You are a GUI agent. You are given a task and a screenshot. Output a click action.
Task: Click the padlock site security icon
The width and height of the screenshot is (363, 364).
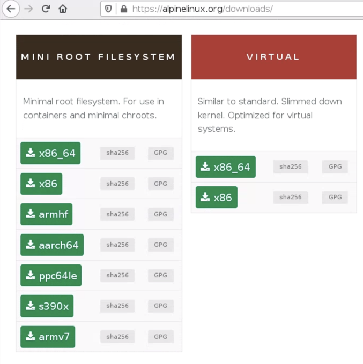click(124, 9)
